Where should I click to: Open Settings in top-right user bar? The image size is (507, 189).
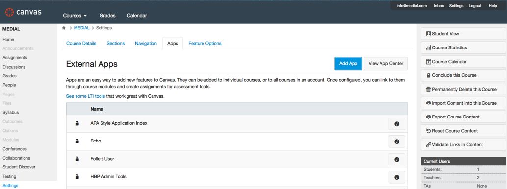tap(456, 6)
